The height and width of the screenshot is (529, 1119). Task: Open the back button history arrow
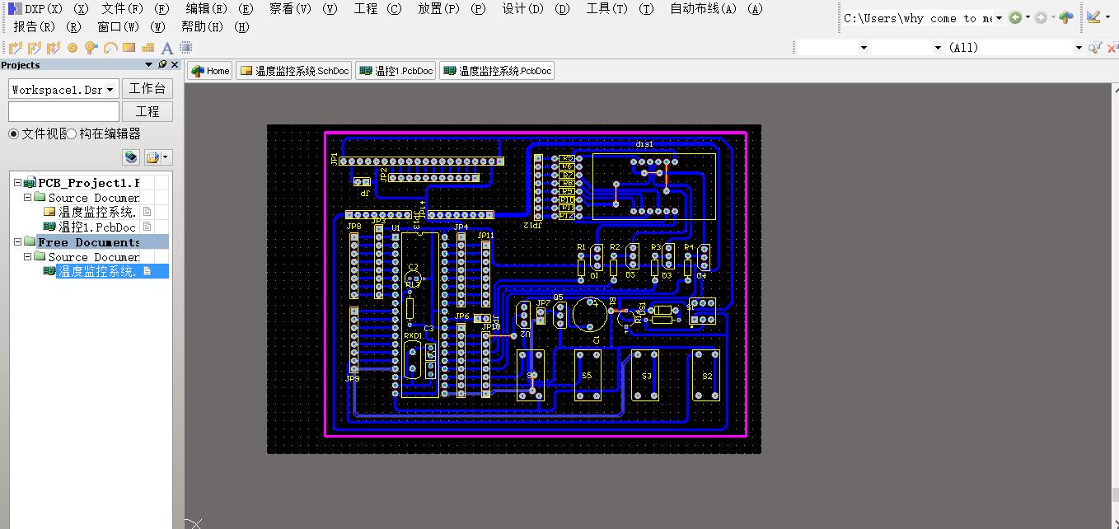pos(1028,17)
